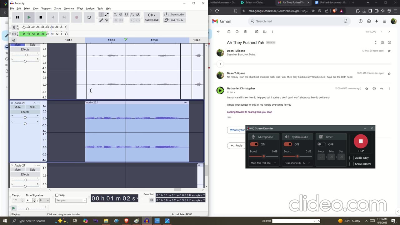
Task: Click the red STOP recording button
Action: 361,141
